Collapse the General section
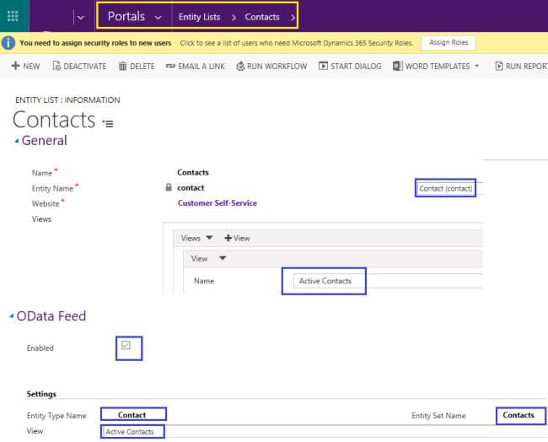The height and width of the screenshot is (442, 548). (x=16, y=141)
